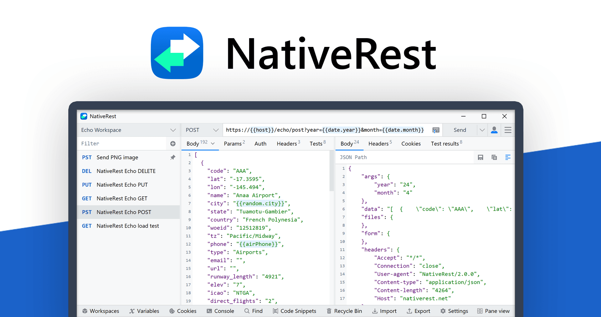This screenshot has height=317, width=601.
Task: Open the Variables panel
Action: [x=144, y=311]
